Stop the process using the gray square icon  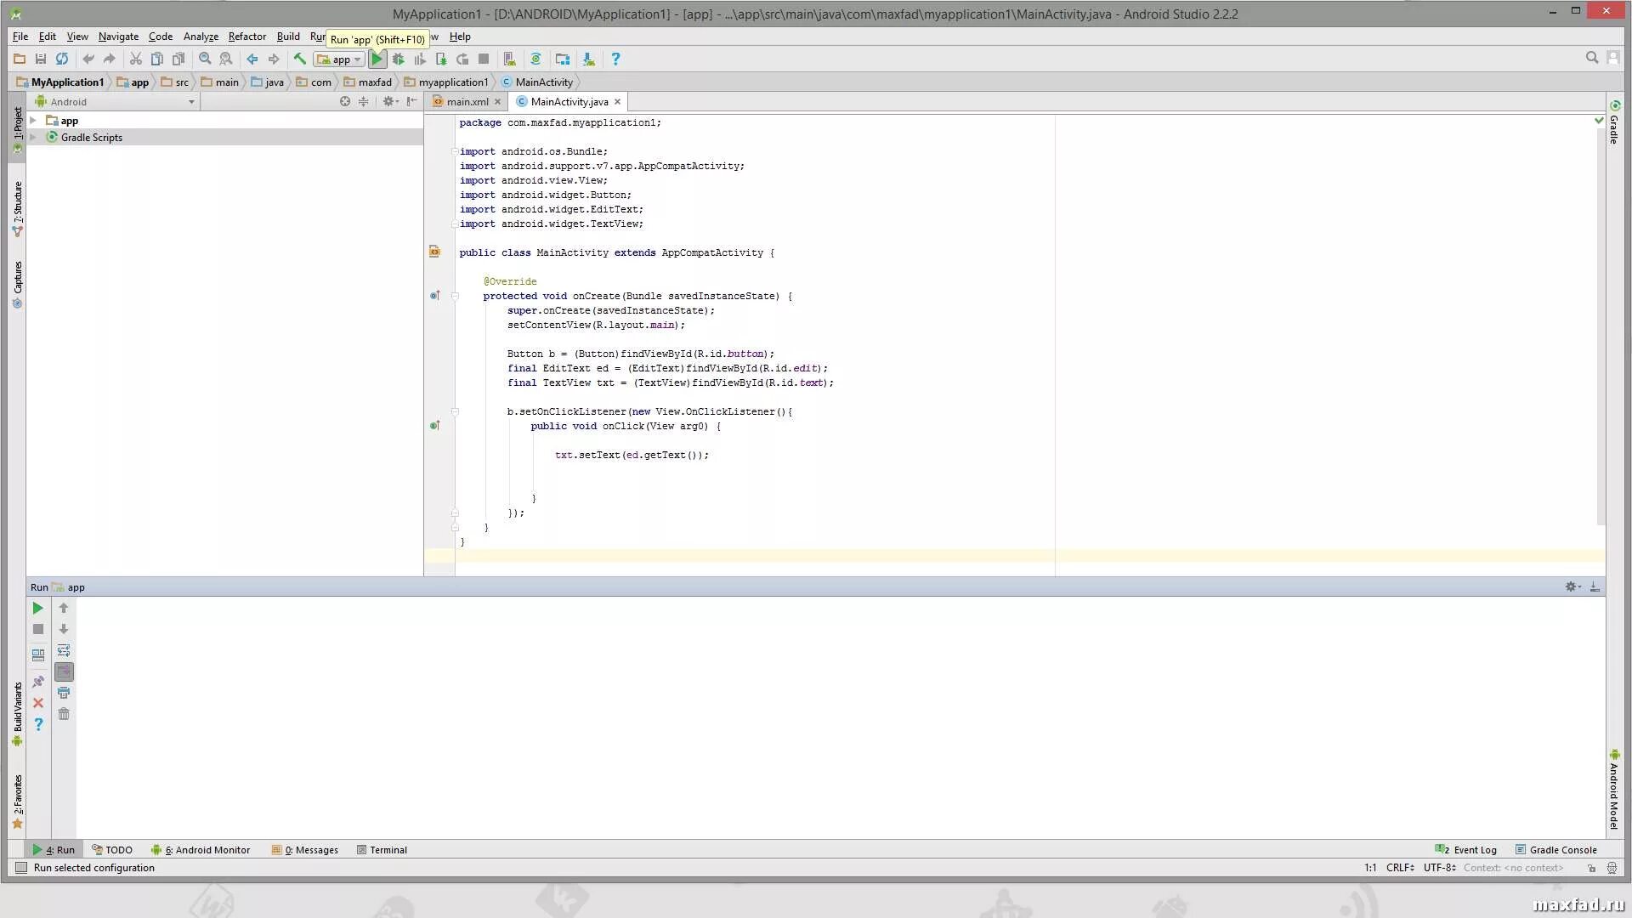pyautogui.click(x=38, y=629)
